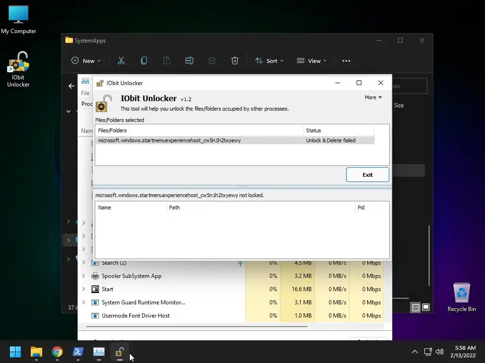This screenshot has width=485, height=363.
Task: Click the Rename icon in SystemApps toolbar
Action: click(189, 61)
